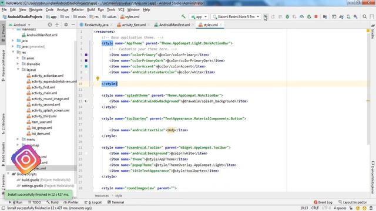The height and width of the screenshot is (211, 376).
Task: Toggle the Favorites side panel
Action: pyautogui.click(x=3, y=184)
